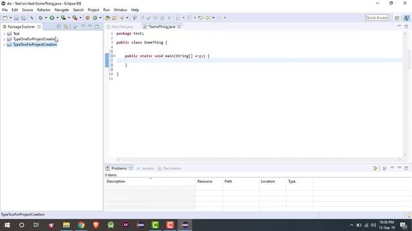Screen dimensions: 412x231
Task: Open the External Tools dropdown arrow
Action: click(80, 18)
